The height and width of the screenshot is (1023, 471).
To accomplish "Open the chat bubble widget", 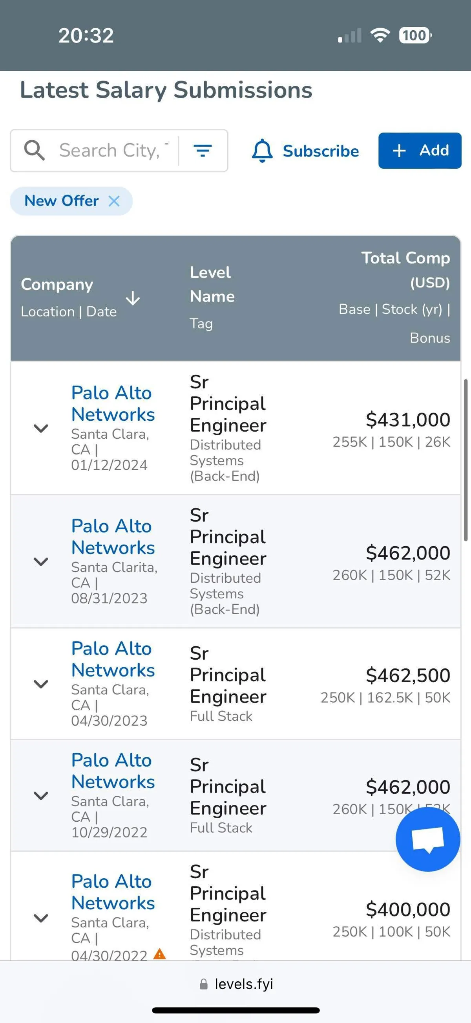I will [428, 839].
